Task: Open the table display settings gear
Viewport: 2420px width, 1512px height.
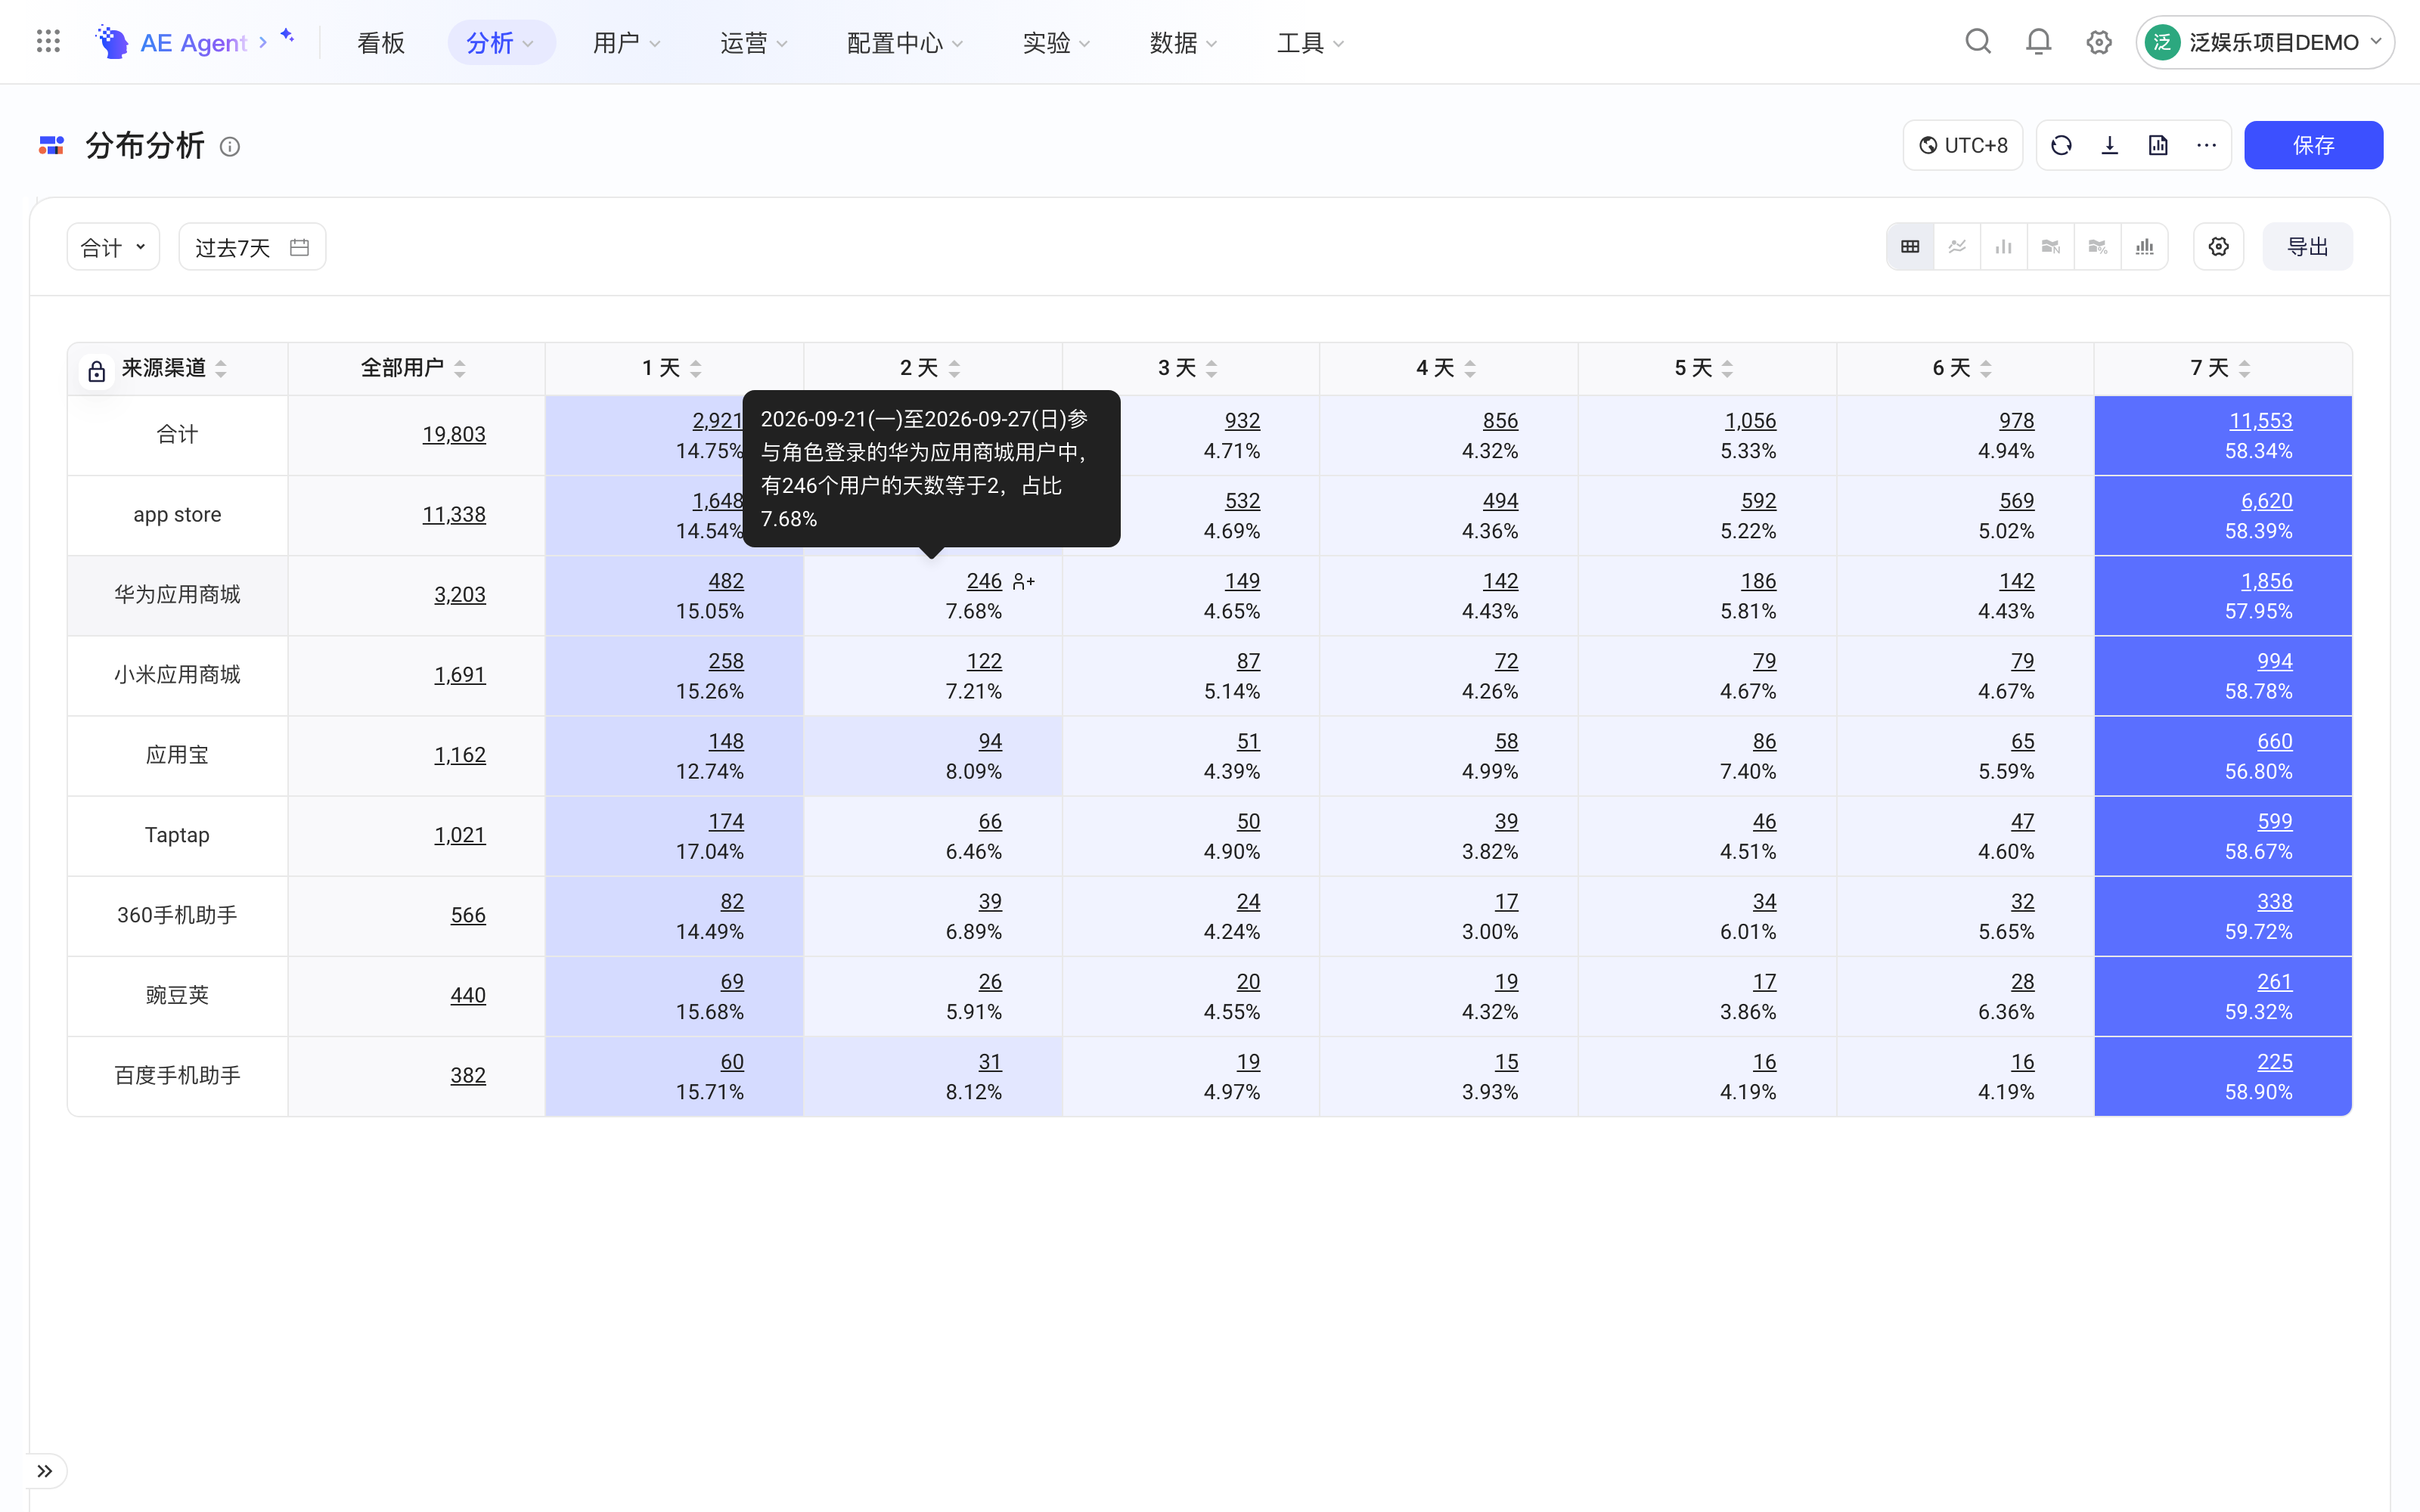Action: (2218, 247)
